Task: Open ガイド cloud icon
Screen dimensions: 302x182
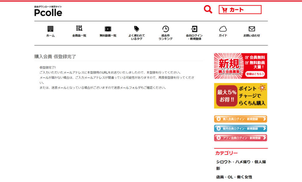Action: (x=223, y=29)
